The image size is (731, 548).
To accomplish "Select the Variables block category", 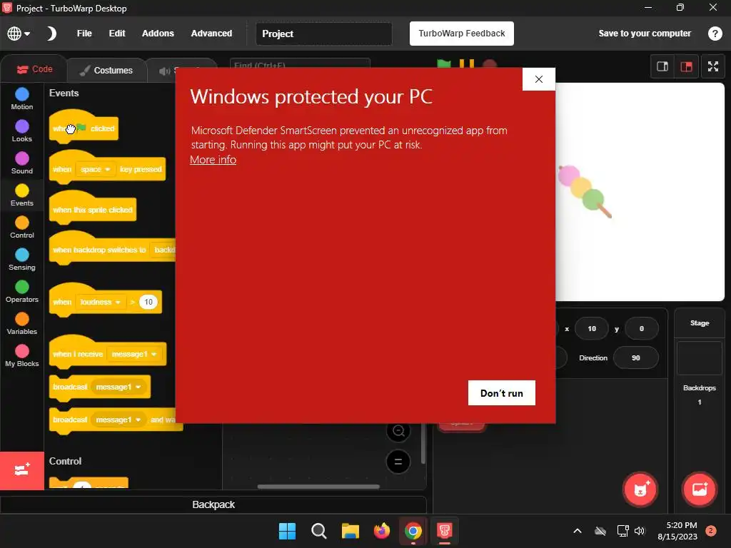I will click(22, 324).
